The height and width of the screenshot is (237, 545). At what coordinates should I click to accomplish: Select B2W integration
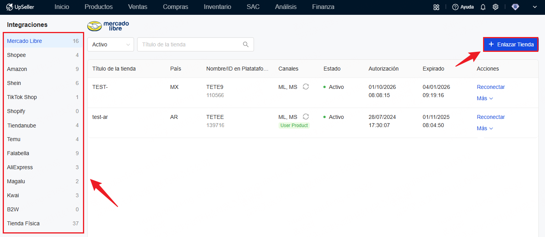43,209
